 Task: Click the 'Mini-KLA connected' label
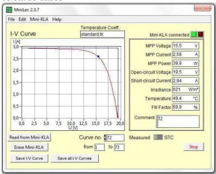(x=169, y=35)
